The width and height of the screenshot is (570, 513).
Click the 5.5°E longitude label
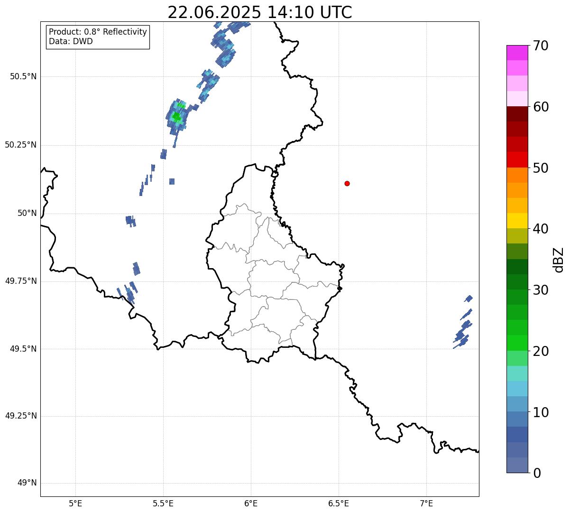(x=163, y=503)
